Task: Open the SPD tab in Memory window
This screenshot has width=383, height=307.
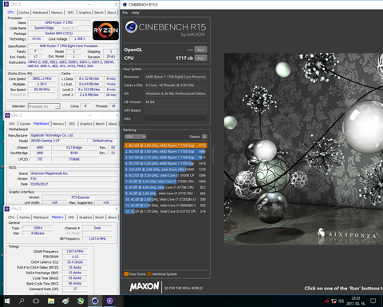Action: point(71,217)
